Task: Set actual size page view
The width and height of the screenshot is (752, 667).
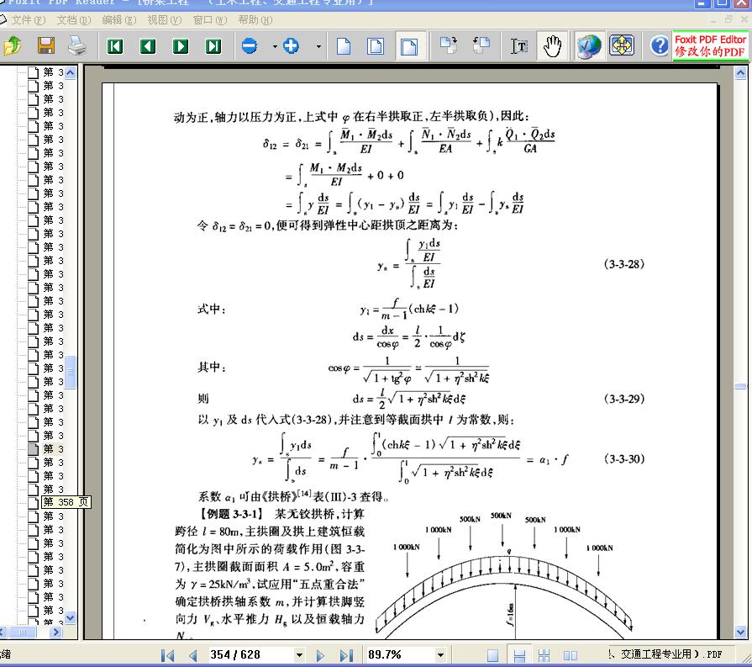Action: pyautogui.click(x=344, y=46)
